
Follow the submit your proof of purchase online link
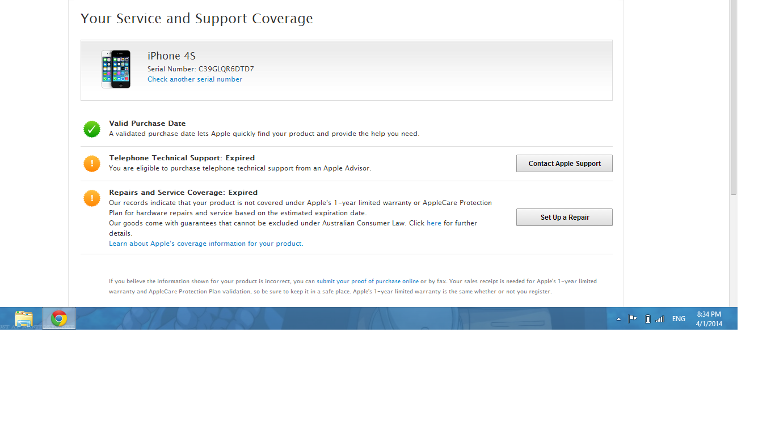[x=368, y=281]
